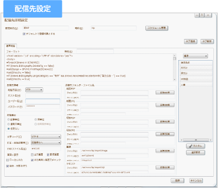Screen dimensions: 218x188
Task: Toggle the 結合・分割を行う checkbox
Action: coord(7,166)
